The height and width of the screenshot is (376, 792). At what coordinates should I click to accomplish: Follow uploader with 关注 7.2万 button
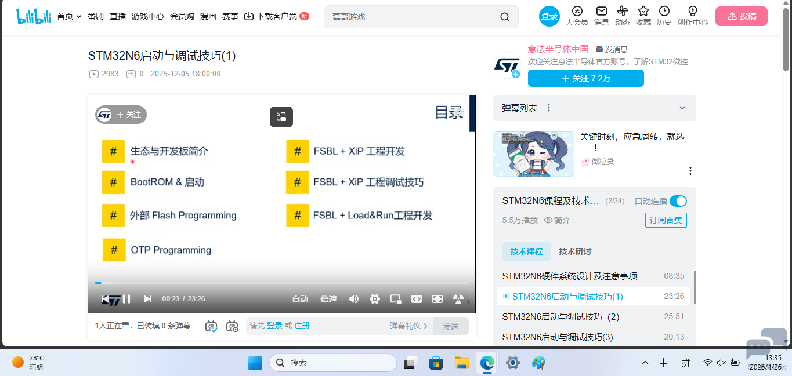coord(586,78)
